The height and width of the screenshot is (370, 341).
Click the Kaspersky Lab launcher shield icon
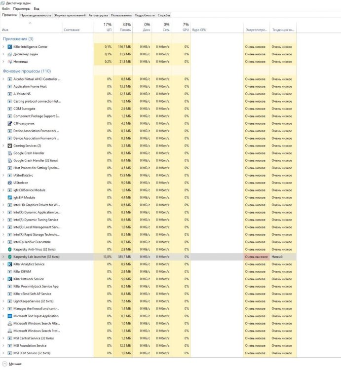[10, 257]
